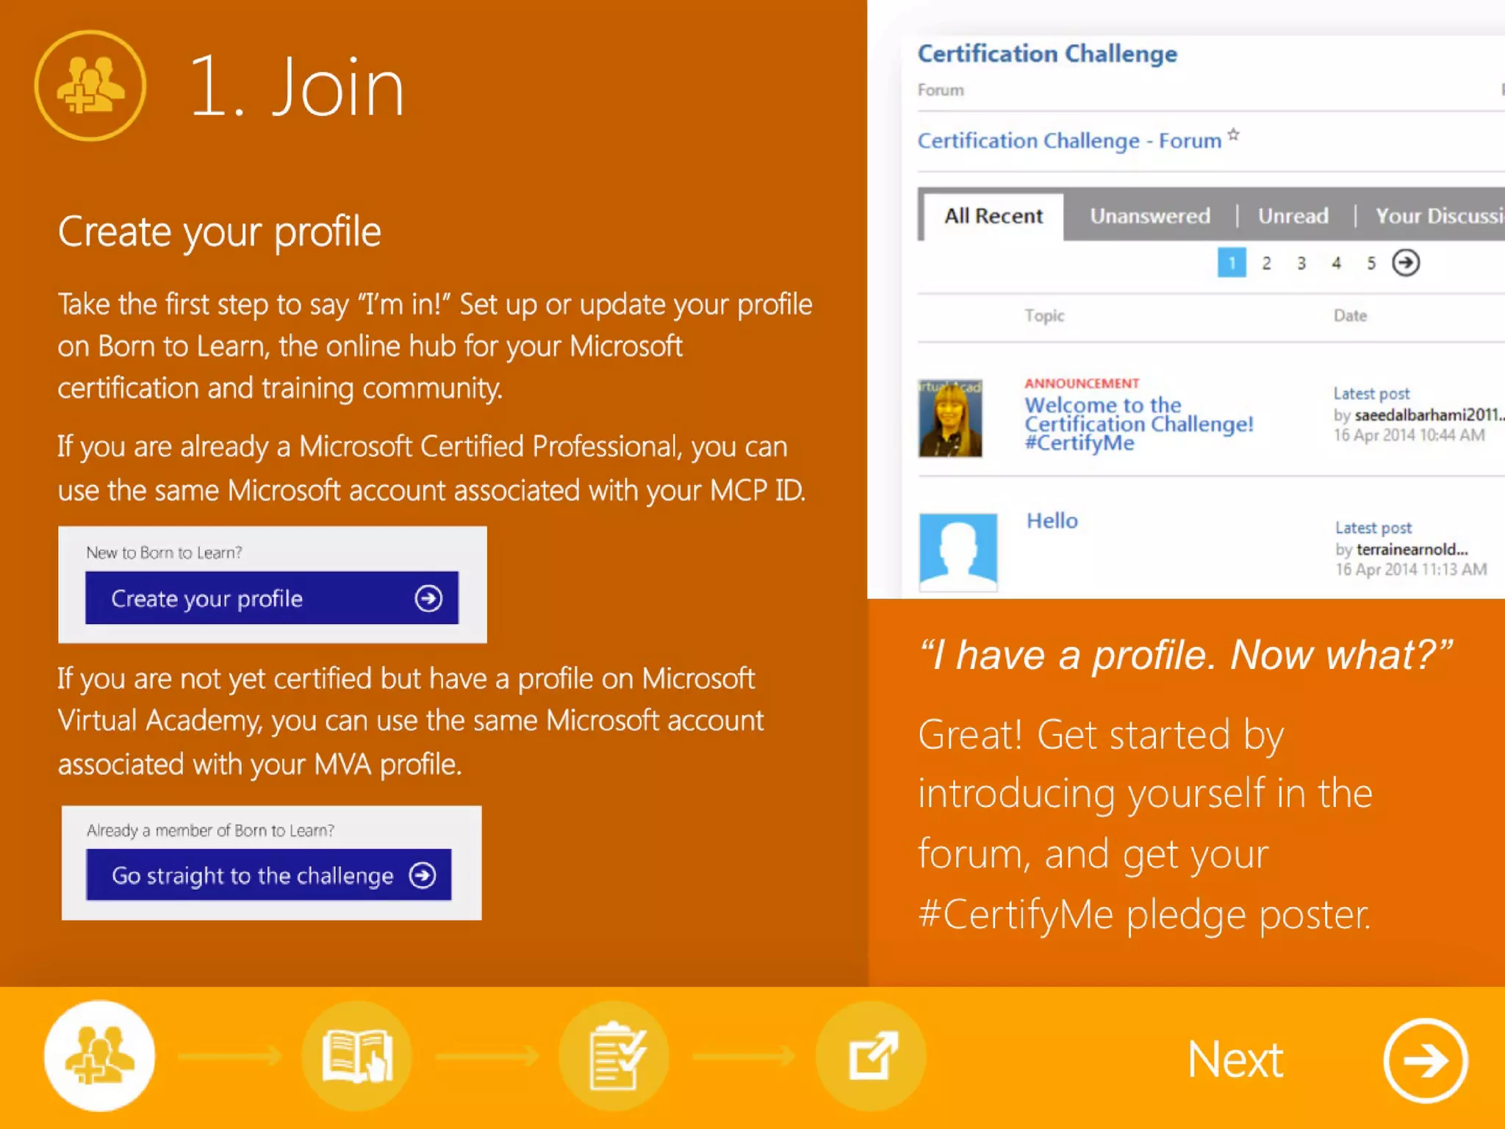Go to forum page 3
Viewport: 1505px width, 1129px height.
pyautogui.click(x=1301, y=263)
